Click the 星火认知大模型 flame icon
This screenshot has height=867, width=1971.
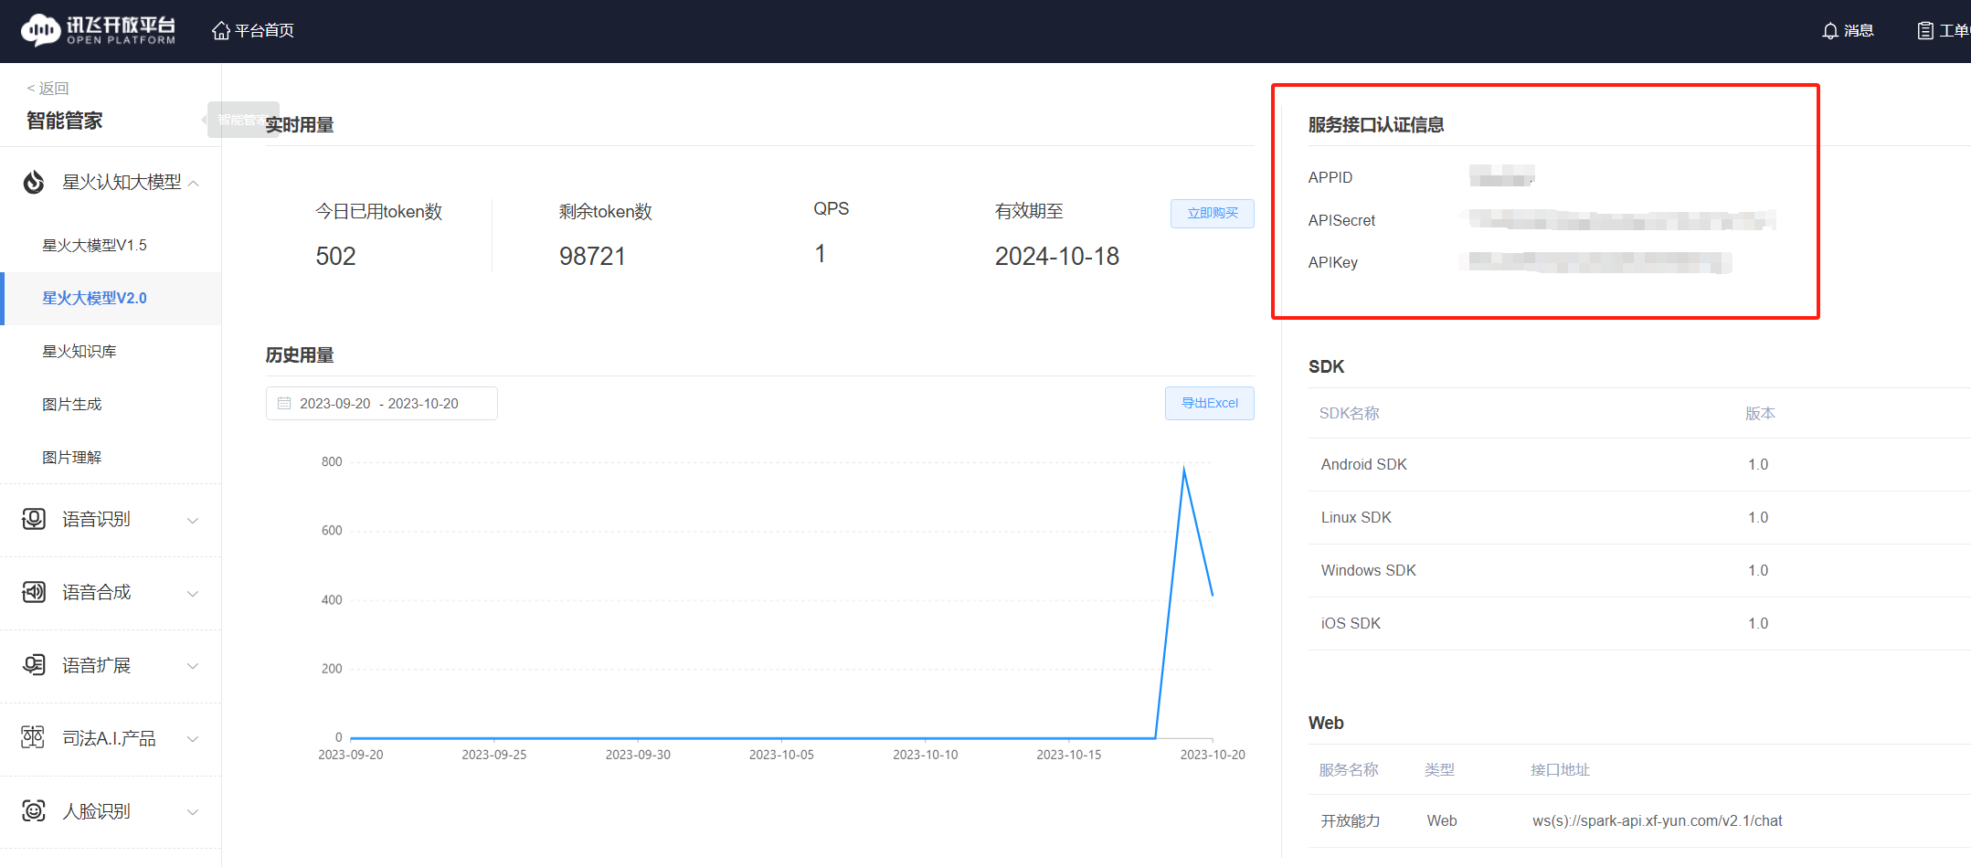(x=34, y=182)
